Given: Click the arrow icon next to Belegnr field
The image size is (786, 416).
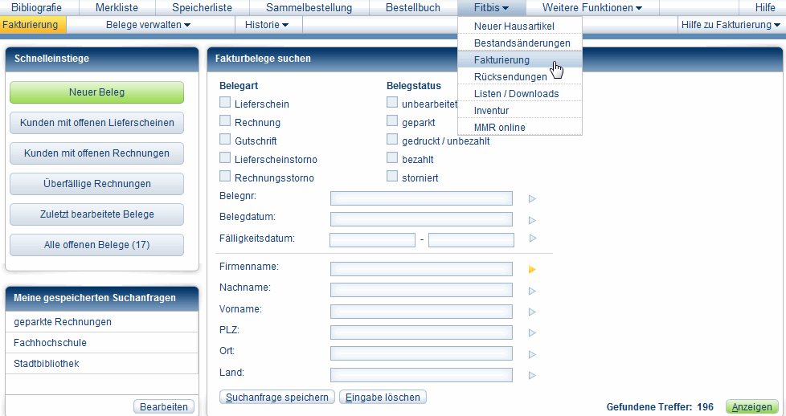Looking at the screenshot, I should (531, 198).
